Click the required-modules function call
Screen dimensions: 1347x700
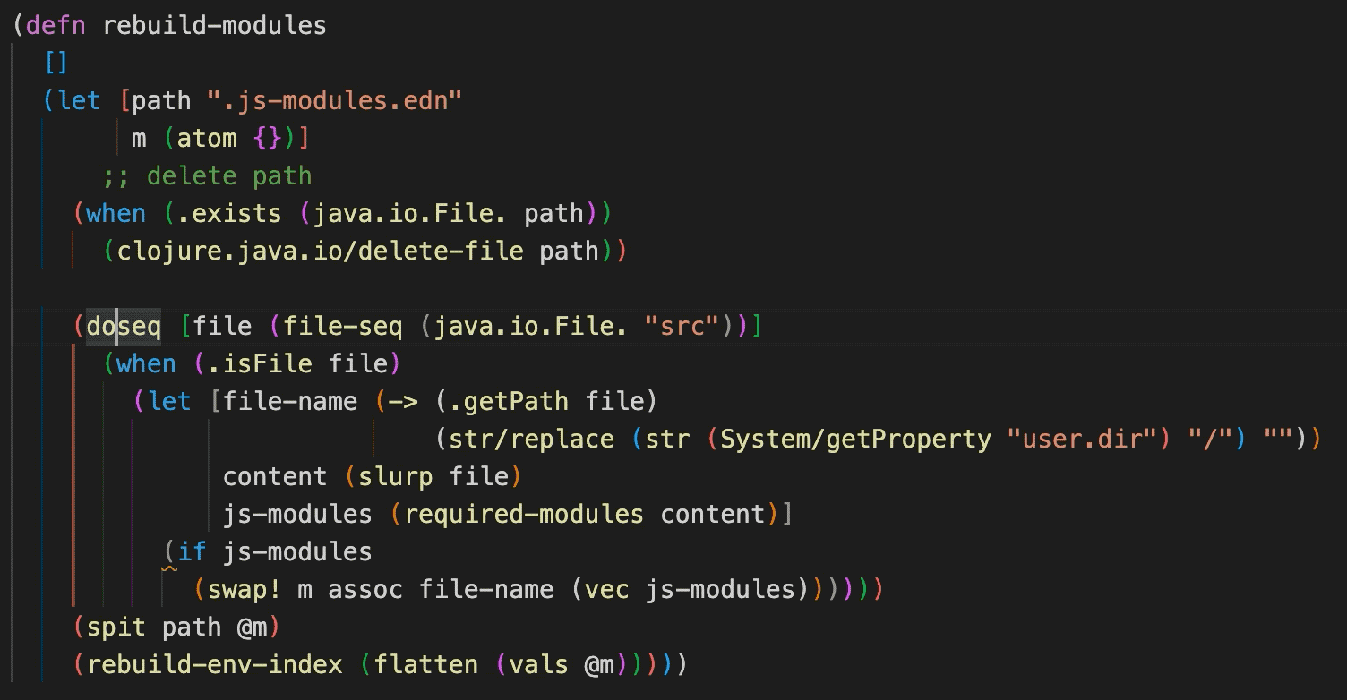tap(524, 514)
